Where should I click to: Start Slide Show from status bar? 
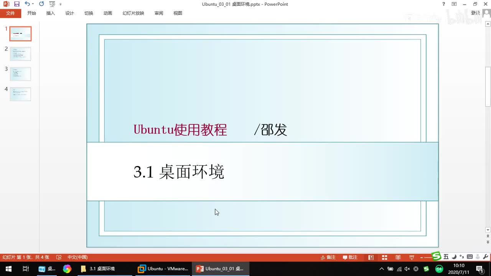click(412, 257)
